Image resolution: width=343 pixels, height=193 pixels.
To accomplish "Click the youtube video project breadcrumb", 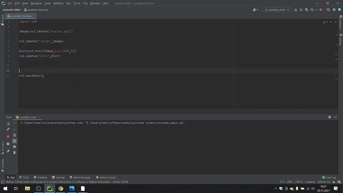I will click(12, 10).
